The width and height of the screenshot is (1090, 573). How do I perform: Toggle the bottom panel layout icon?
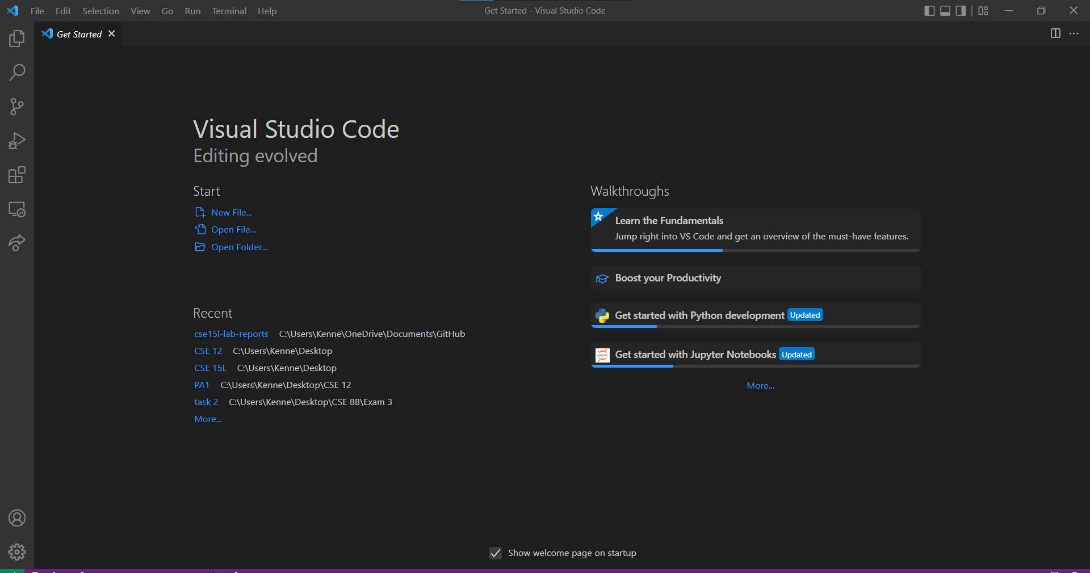tap(945, 11)
